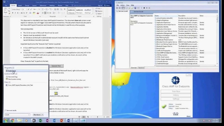Click the Justify alignment icon
Viewport: 224px width, 126px height.
(x=50, y=13)
